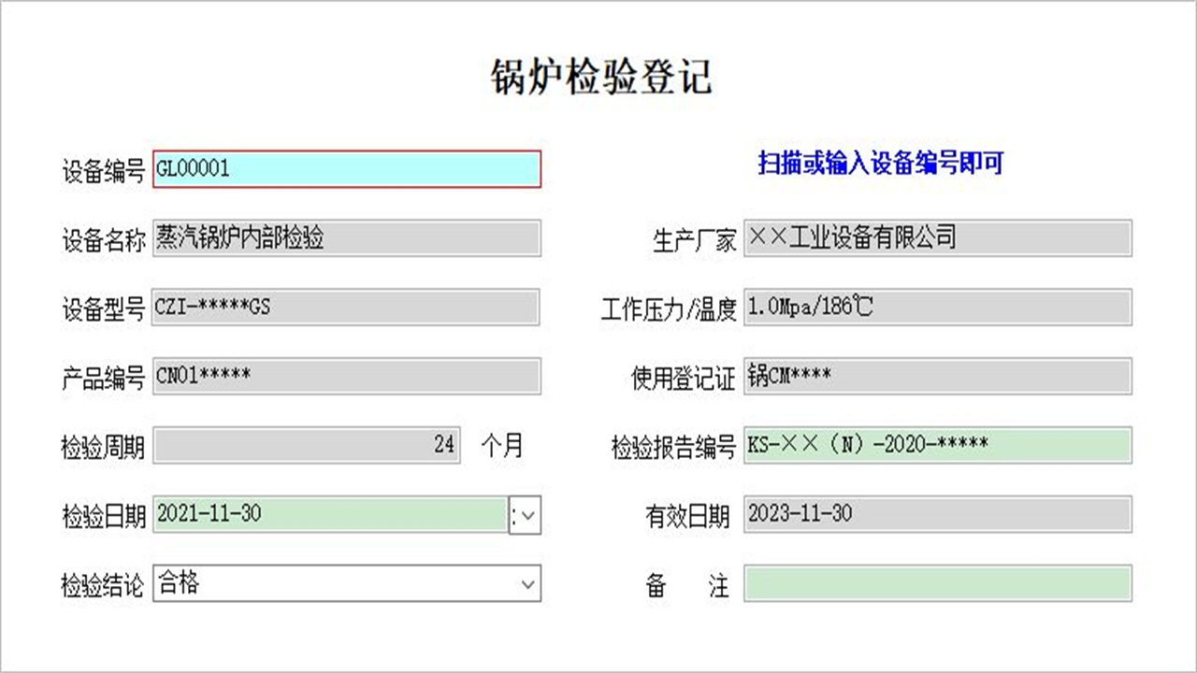Viewport: 1197px width, 673px height.
Task: Click the 有效日期 field showing 2023-11-30
Action: coord(935,515)
